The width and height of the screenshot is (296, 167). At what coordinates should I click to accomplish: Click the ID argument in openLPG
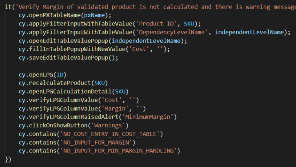60,75
